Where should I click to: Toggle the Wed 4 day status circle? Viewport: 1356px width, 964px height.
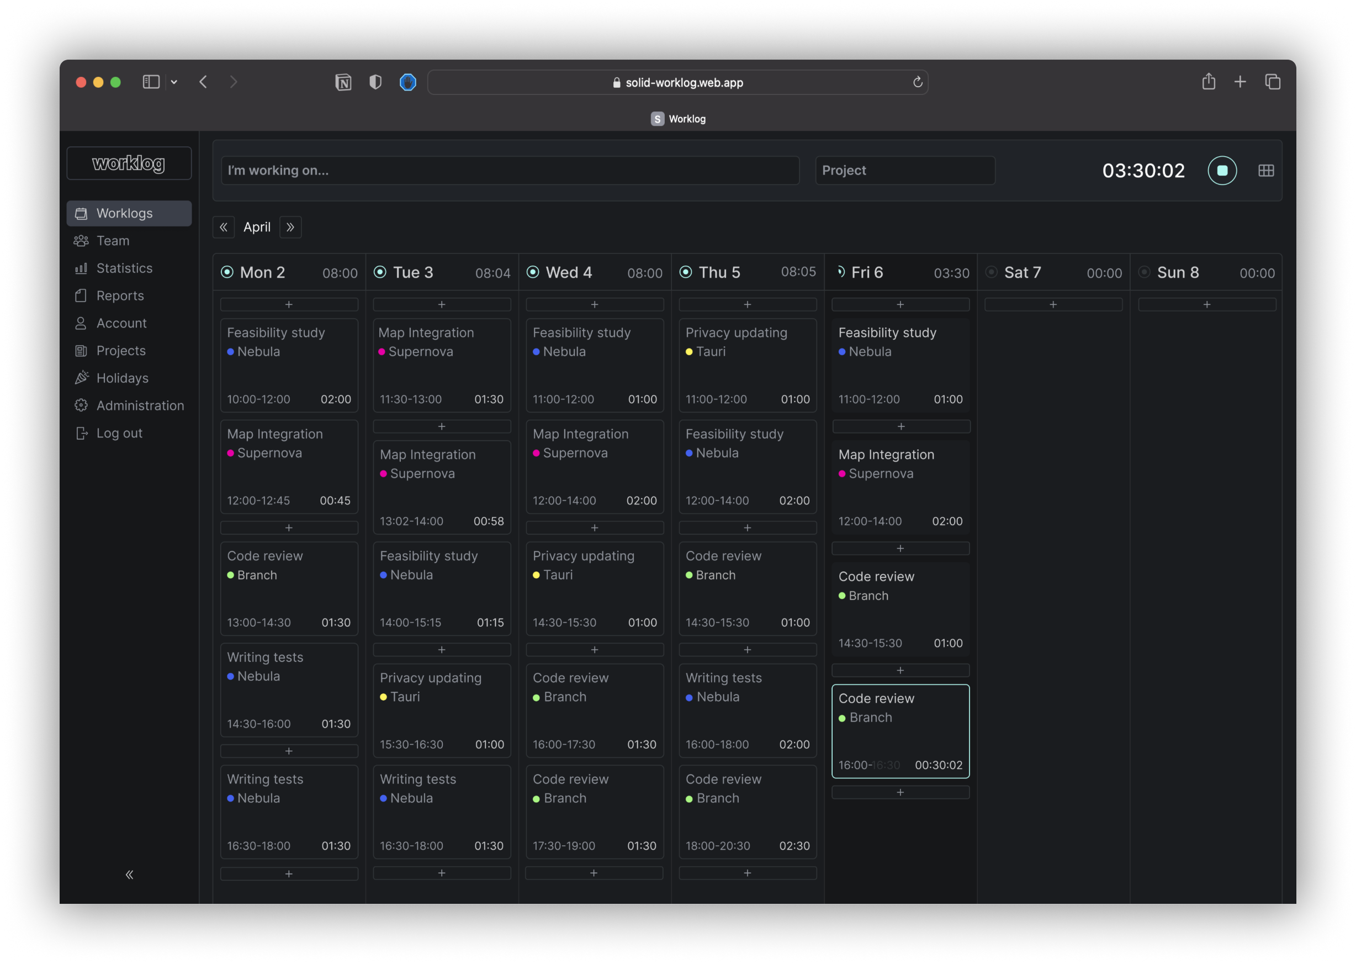(533, 272)
